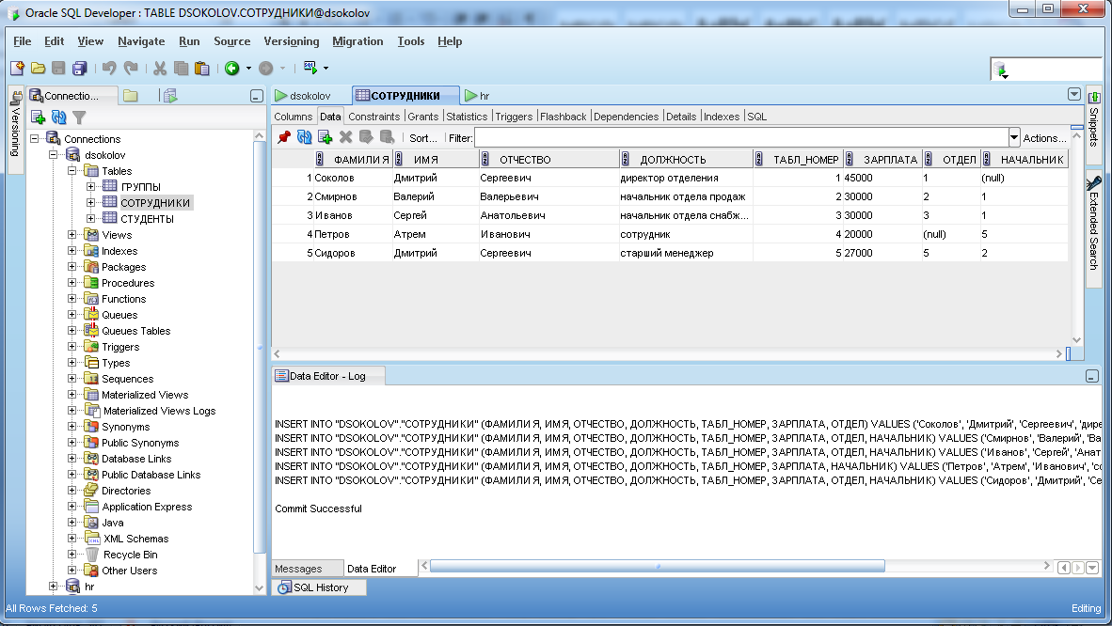The image size is (1112, 626).
Task: Open the File menu
Action: tap(22, 41)
